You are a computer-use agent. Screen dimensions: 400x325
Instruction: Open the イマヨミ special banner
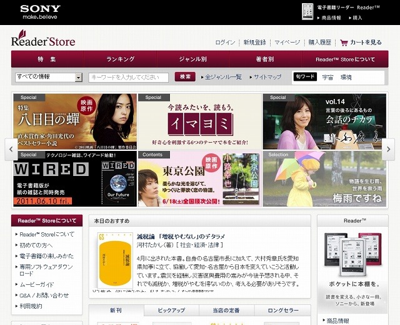tap(200, 121)
